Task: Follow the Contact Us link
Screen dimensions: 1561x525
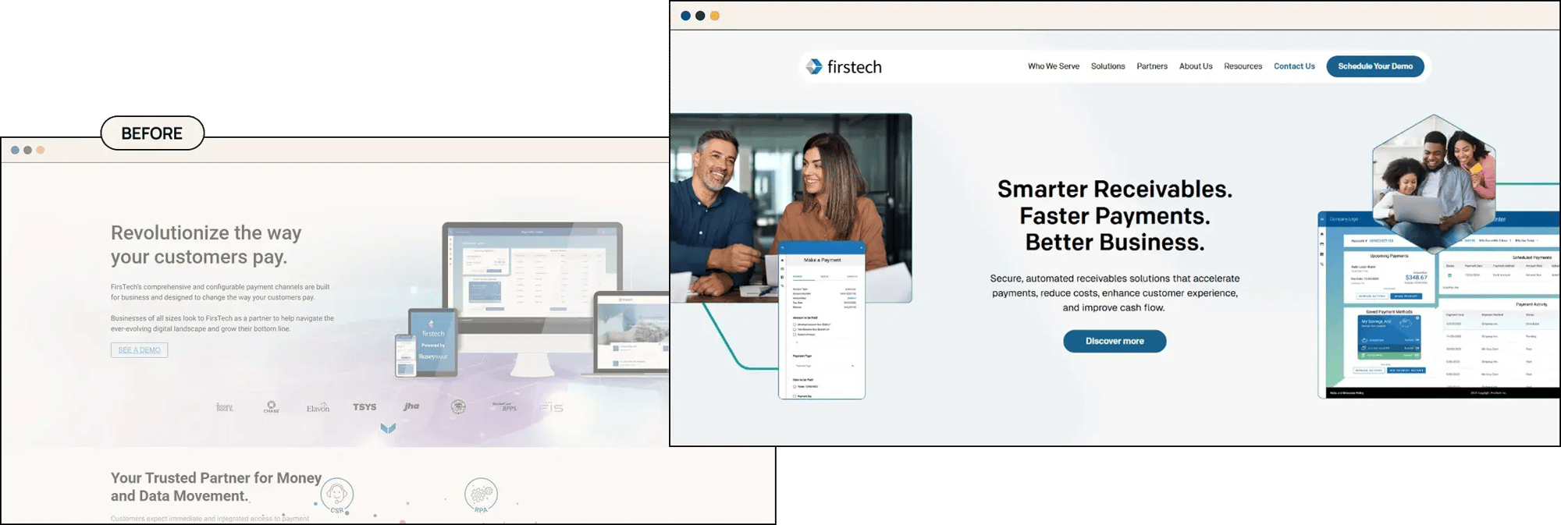Action: click(x=1294, y=66)
